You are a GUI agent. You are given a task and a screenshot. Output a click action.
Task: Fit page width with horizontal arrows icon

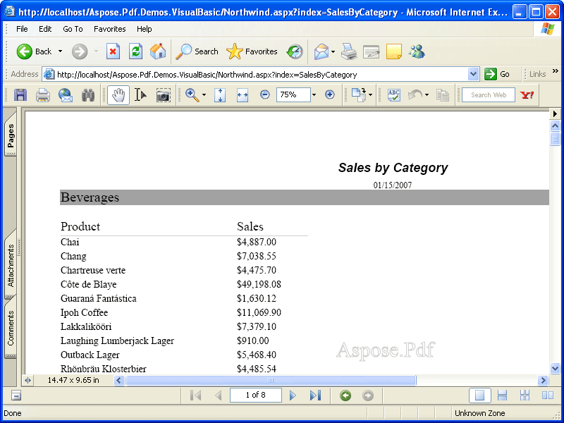pos(243,95)
